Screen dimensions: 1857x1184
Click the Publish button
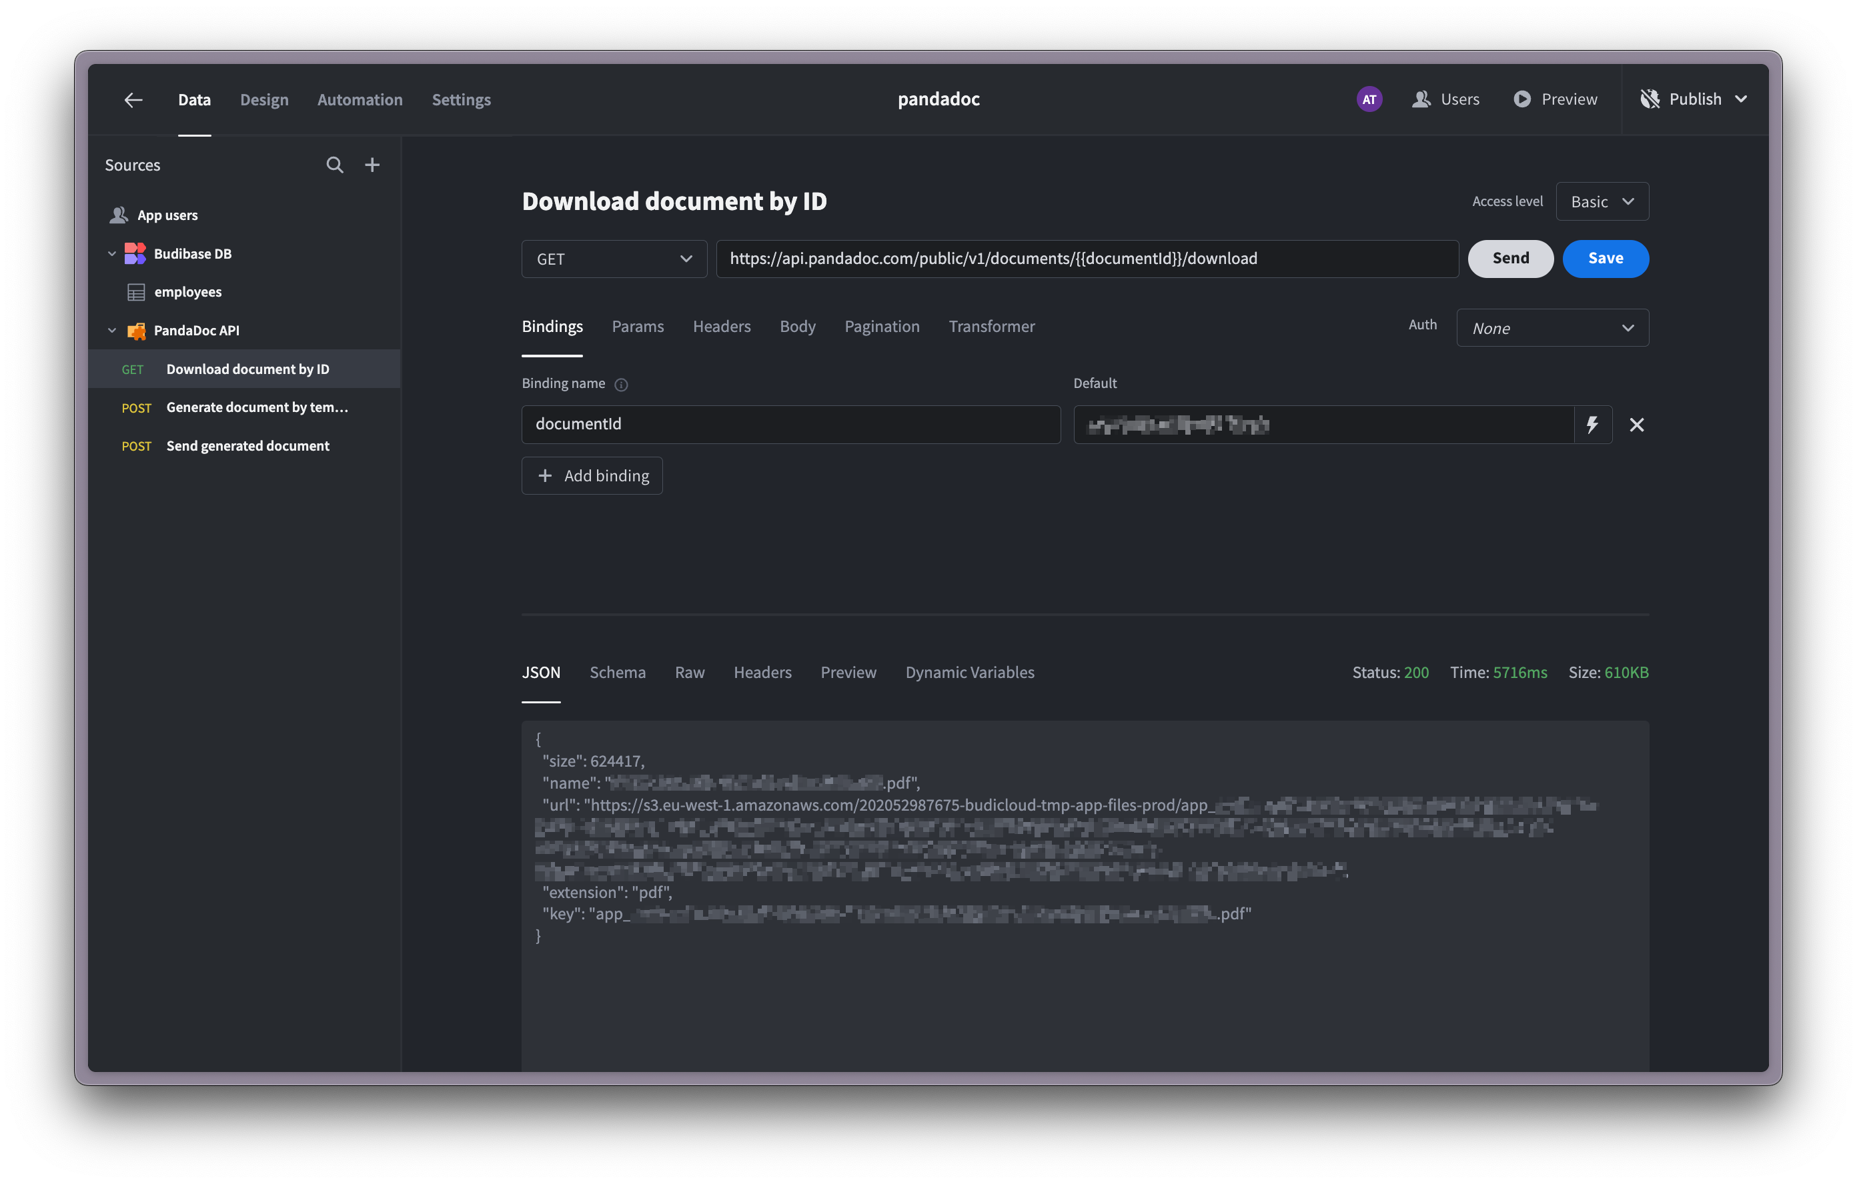[x=1694, y=99]
